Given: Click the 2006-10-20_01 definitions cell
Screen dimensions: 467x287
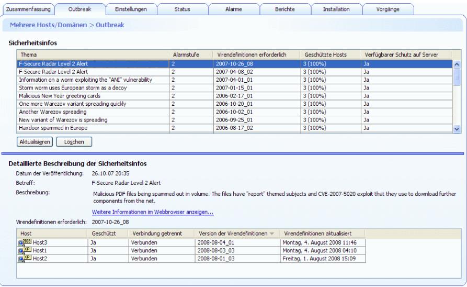Looking at the screenshot, I should click(x=257, y=104).
